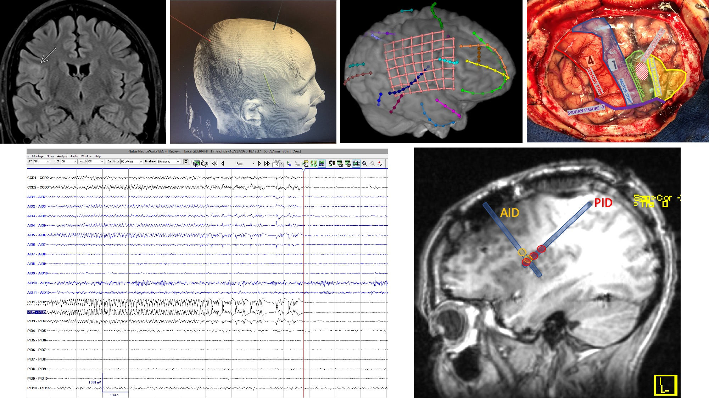
Task: Click the fast forward double-arrow button
Action: pos(267,163)
